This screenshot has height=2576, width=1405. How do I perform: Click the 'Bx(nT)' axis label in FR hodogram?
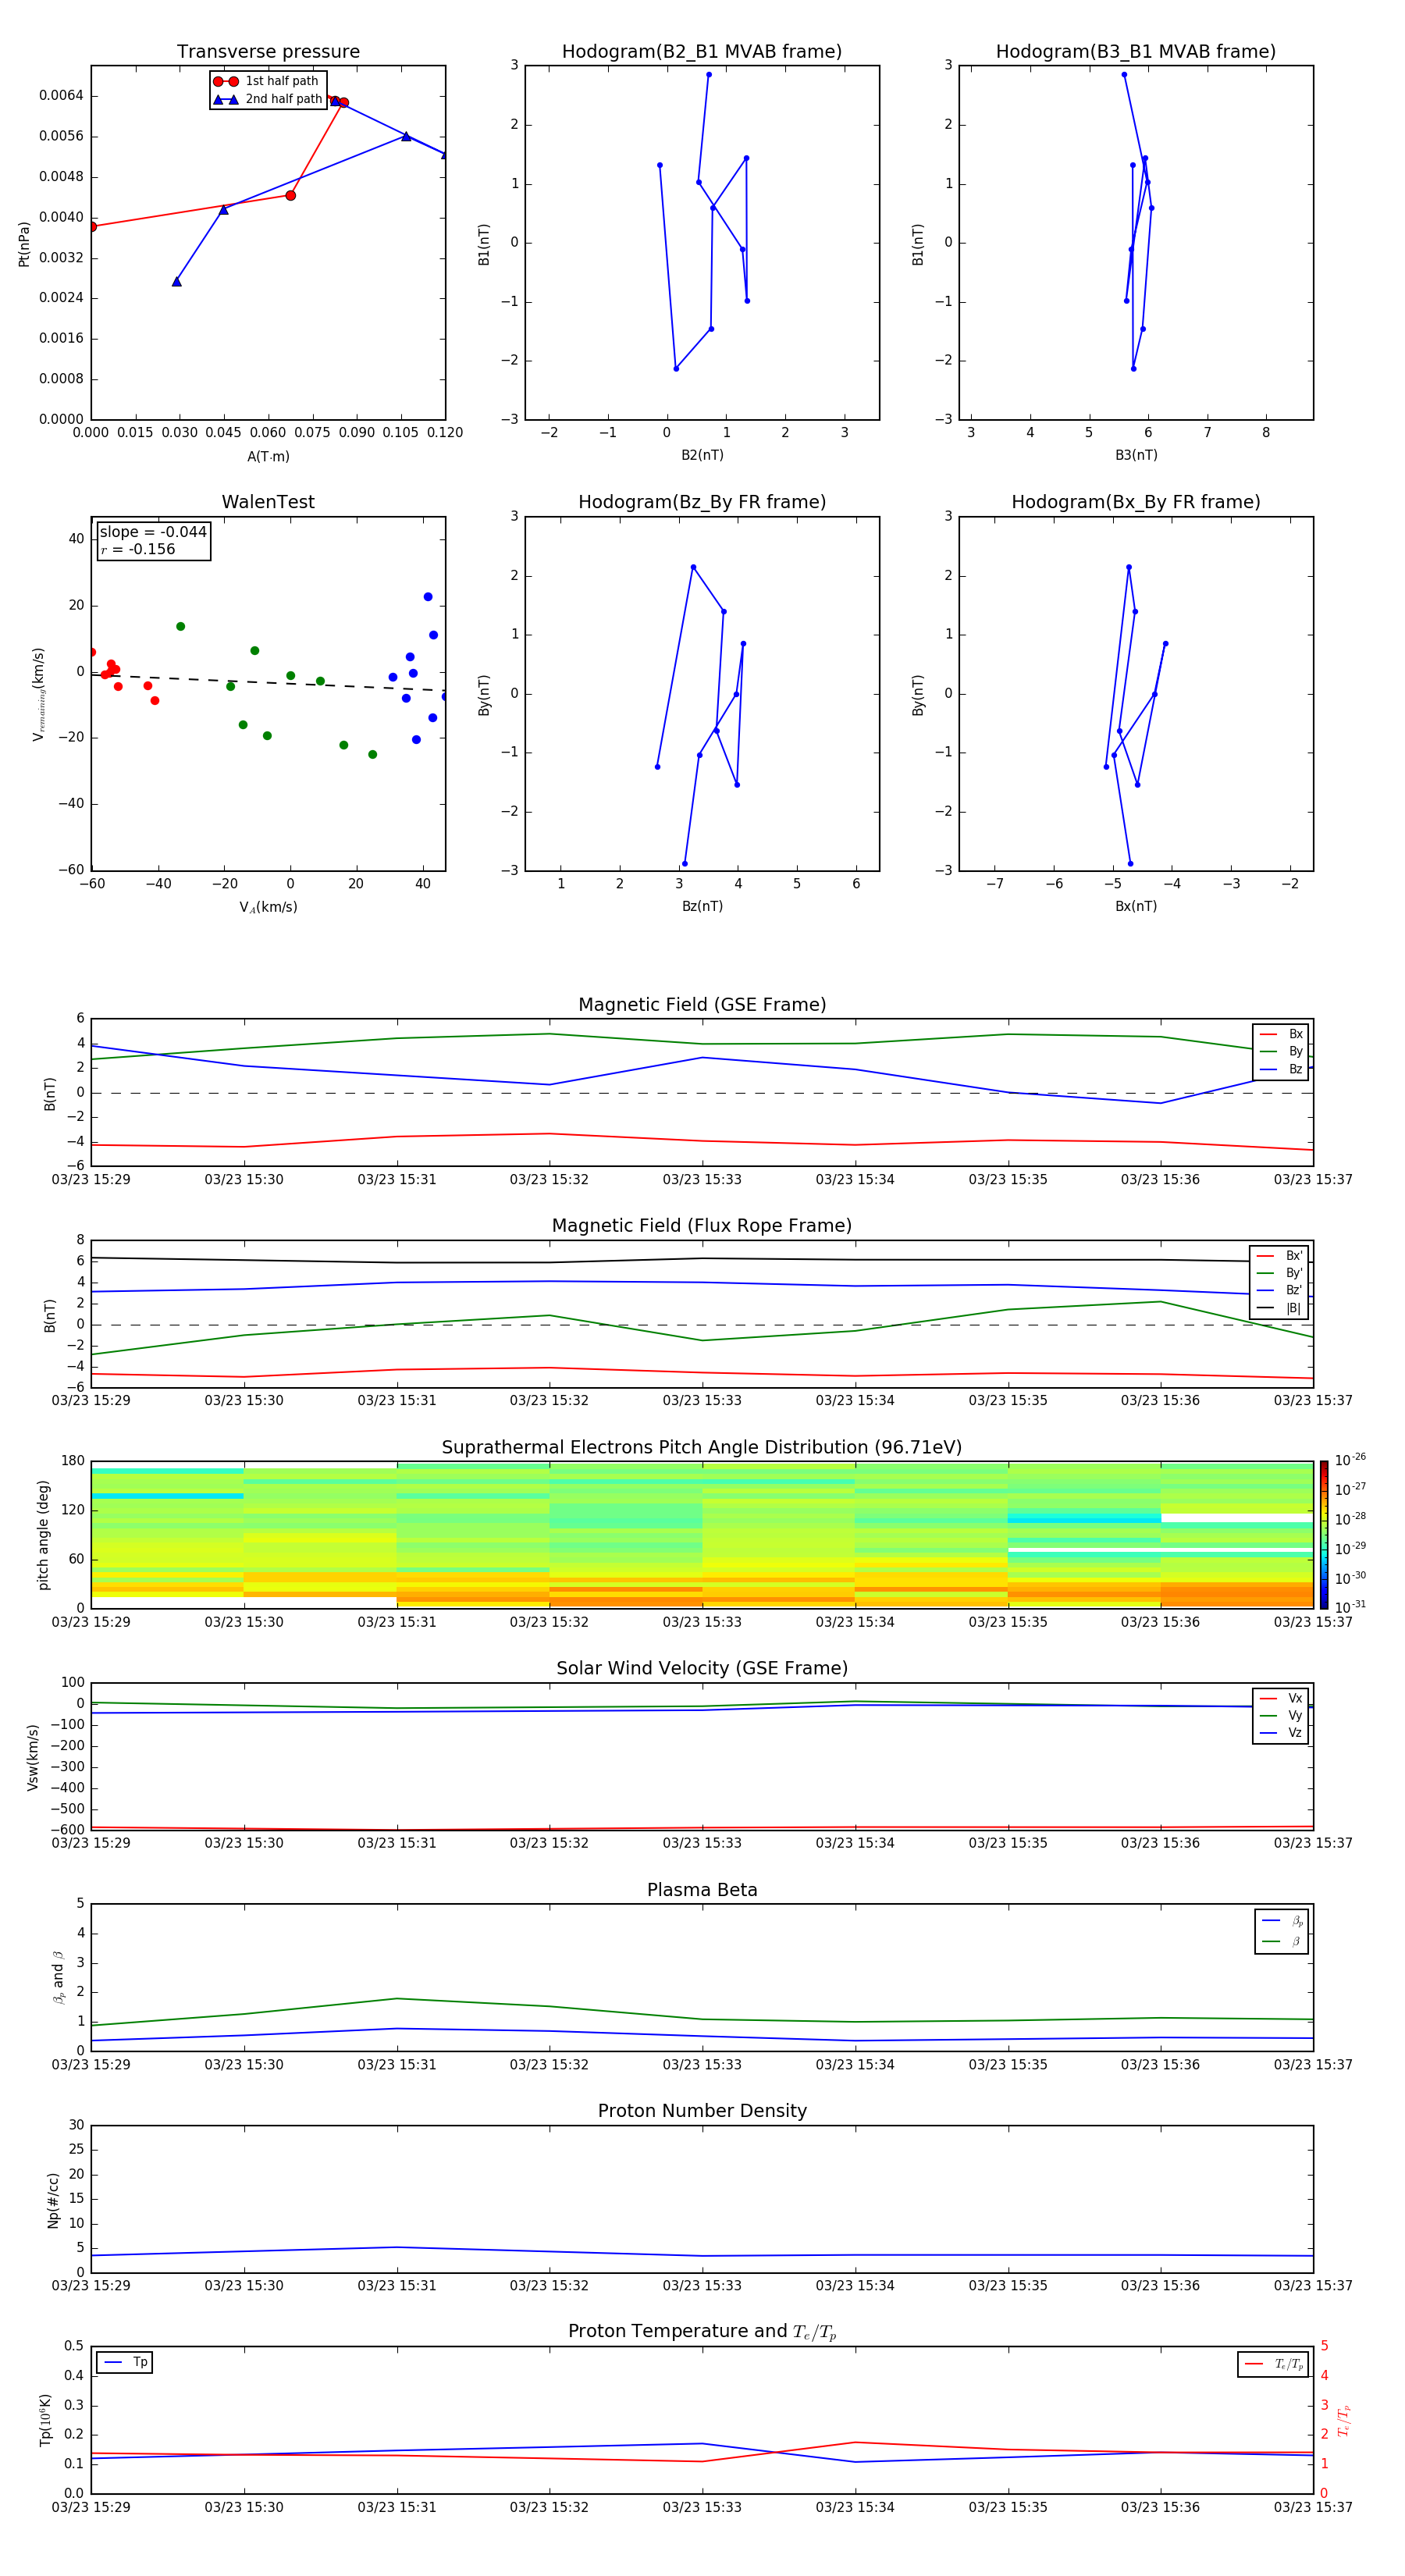click(1136, 906)
